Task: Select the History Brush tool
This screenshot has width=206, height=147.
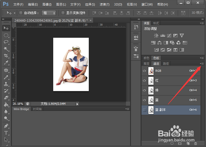Action: pos(6,91)
